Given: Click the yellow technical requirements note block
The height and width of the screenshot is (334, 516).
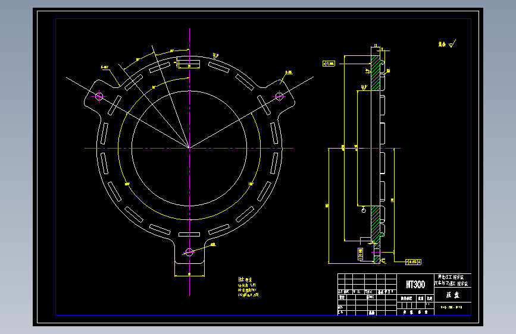Looking at the screenshot, I should click(x=248, y=287).
